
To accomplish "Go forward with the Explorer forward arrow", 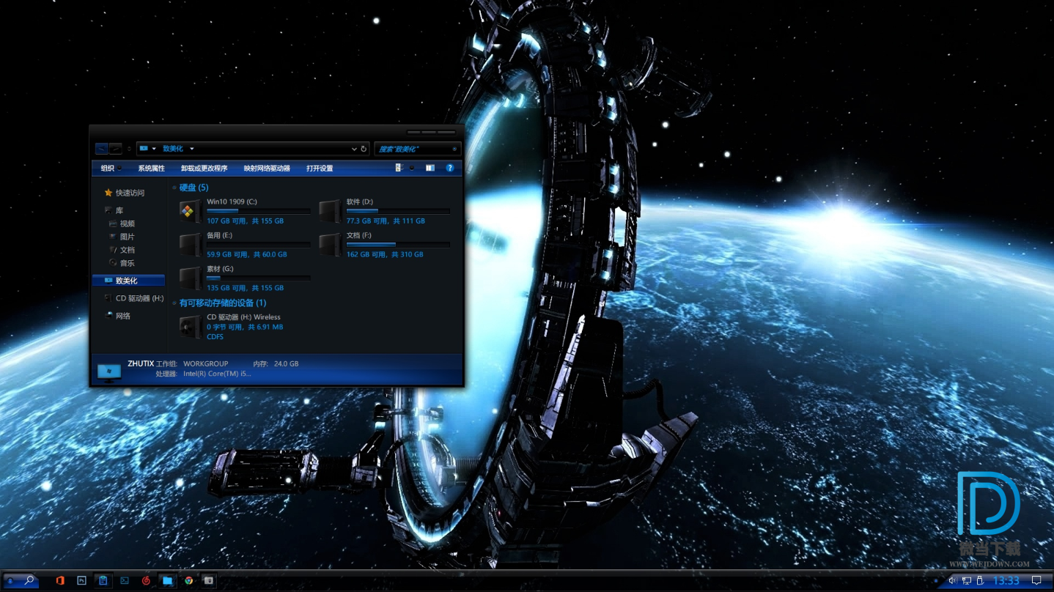I will click(116, 149).
